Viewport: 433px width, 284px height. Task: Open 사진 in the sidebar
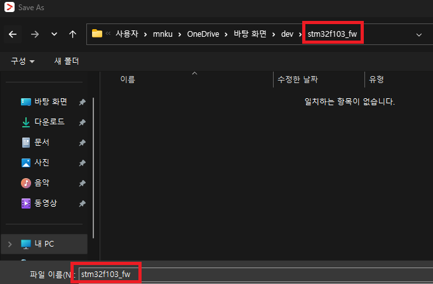pyautogui.click(x=42, y=162)
